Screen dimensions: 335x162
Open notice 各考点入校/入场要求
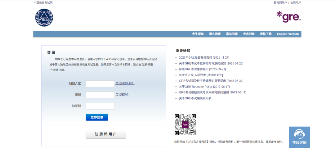201,75
